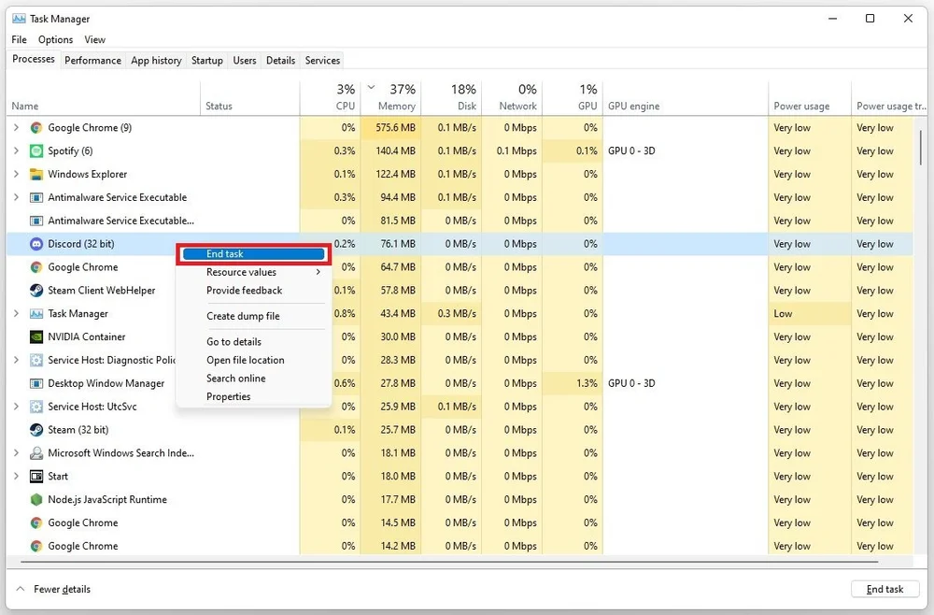Expand the Google Chrome (9) process group
934x615 pixels.
point(15,127)
